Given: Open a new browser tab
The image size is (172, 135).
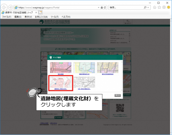Looking at the screenshot, I should point(40,12).
